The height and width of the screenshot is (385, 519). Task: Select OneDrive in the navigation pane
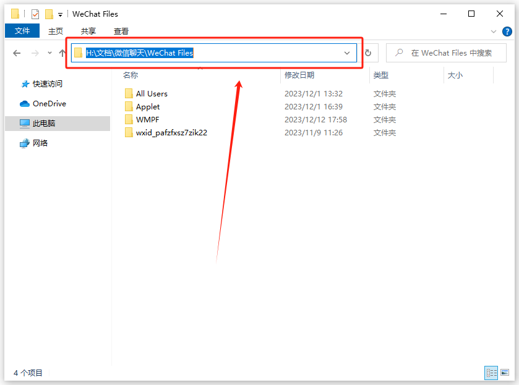(49, 104)
